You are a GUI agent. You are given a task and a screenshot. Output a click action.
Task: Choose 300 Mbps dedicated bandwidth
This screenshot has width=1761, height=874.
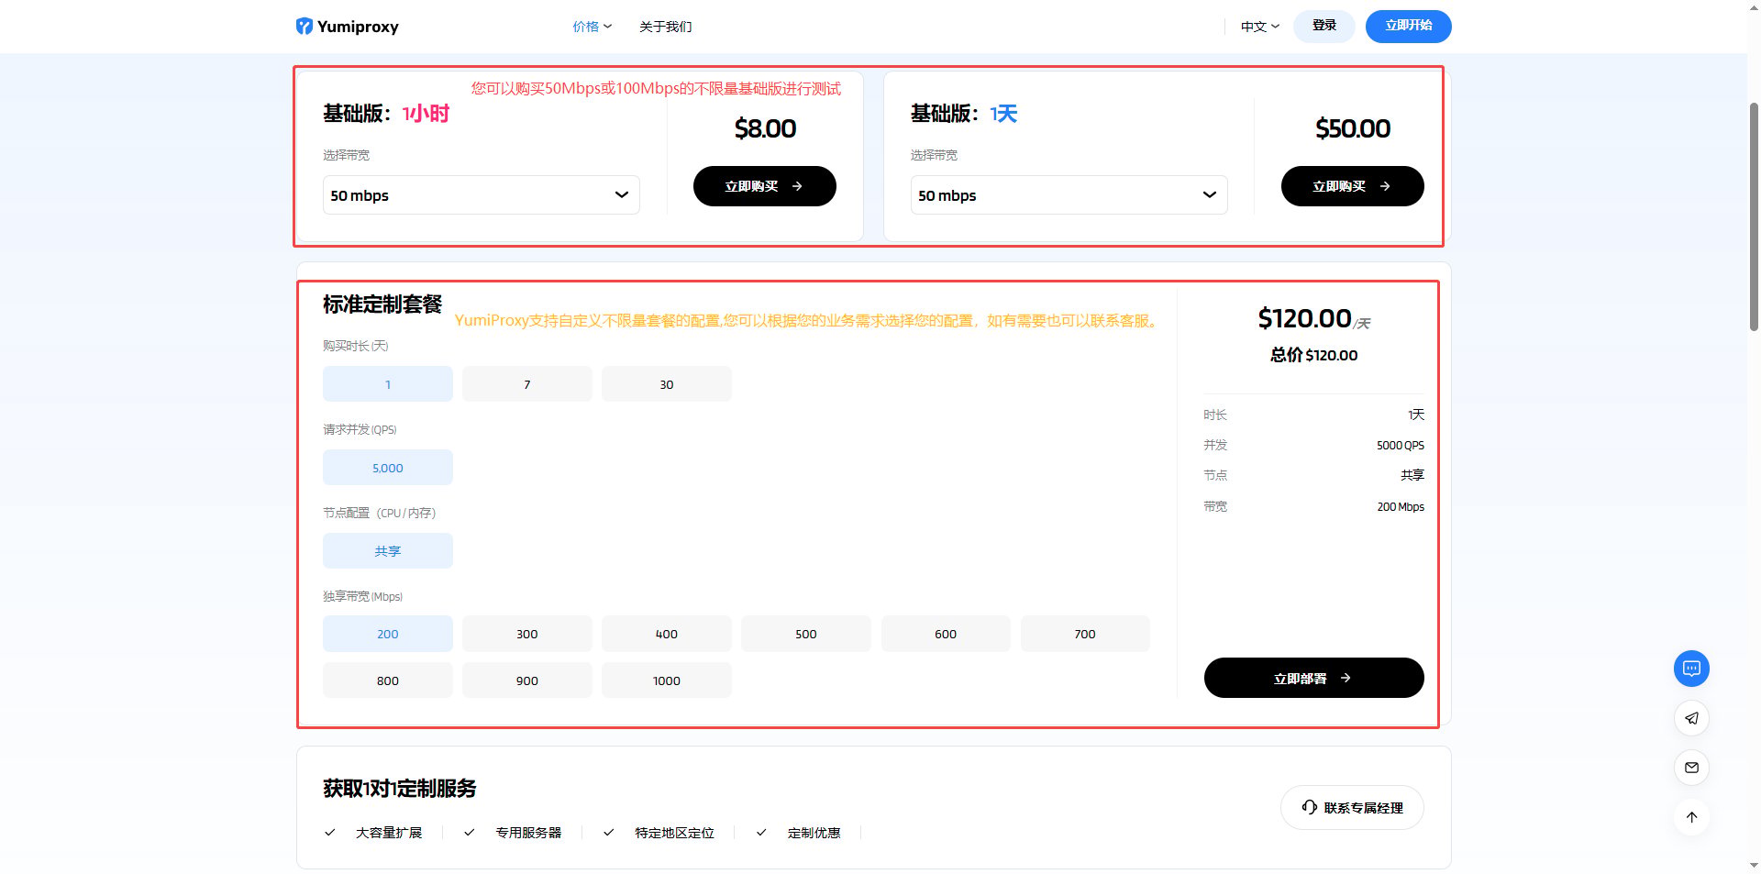click(x=527, y=634)
